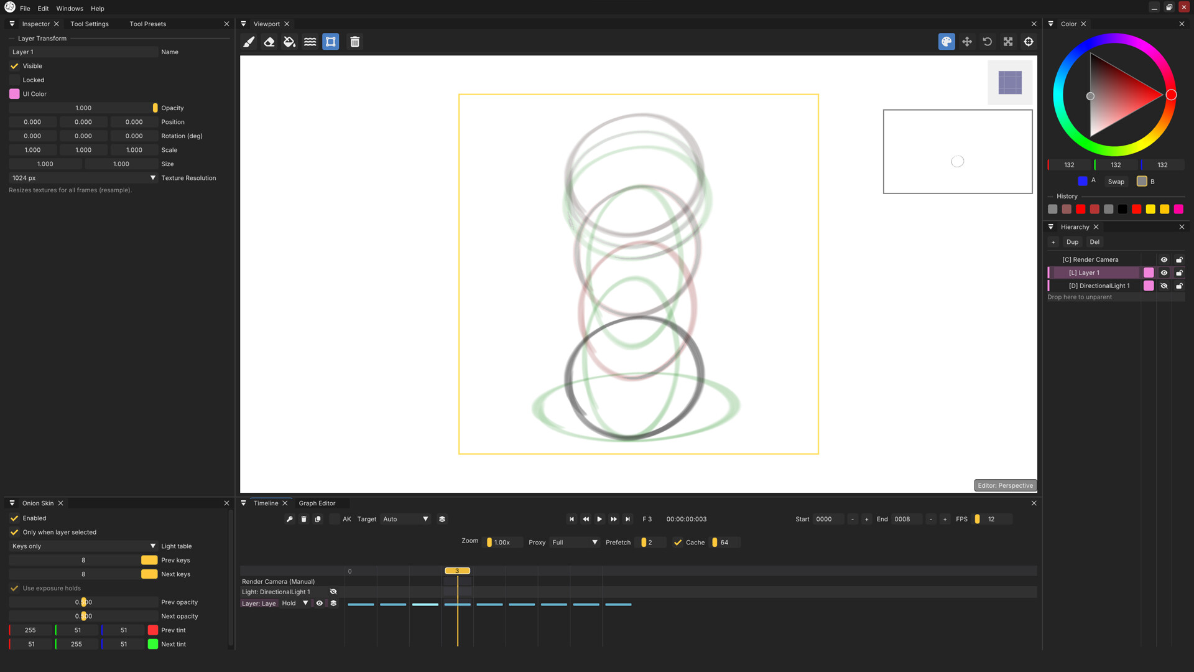Click the Dup button in the Hierarchy panel
This screenshot has height=672, width=1194.
1073,242
